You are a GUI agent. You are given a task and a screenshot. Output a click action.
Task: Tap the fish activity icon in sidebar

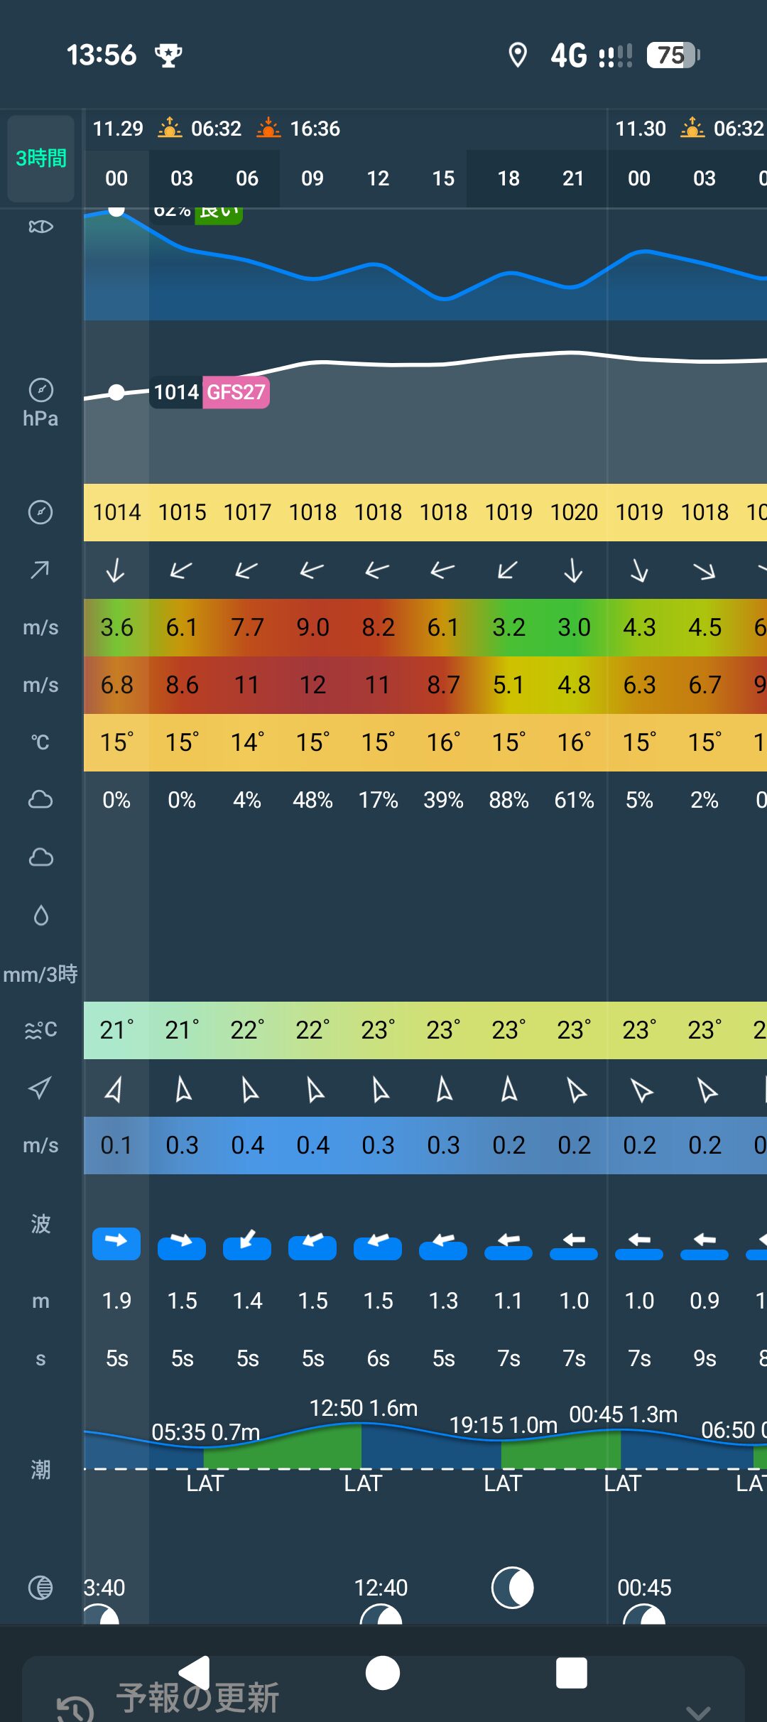(x=40, y=227)
